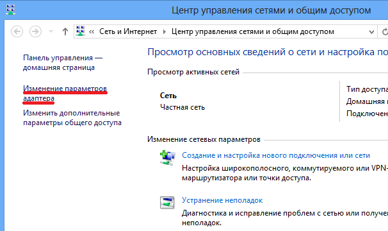Click the Тип доступа label
The height and width of the screenshot is (231, 388).
click(x=367, y=89)
